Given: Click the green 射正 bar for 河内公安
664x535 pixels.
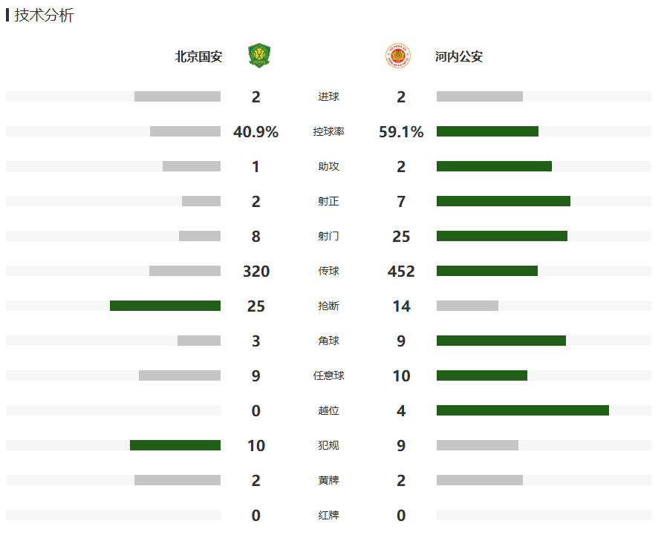Looking at the screenshot, I should [503, 201].
